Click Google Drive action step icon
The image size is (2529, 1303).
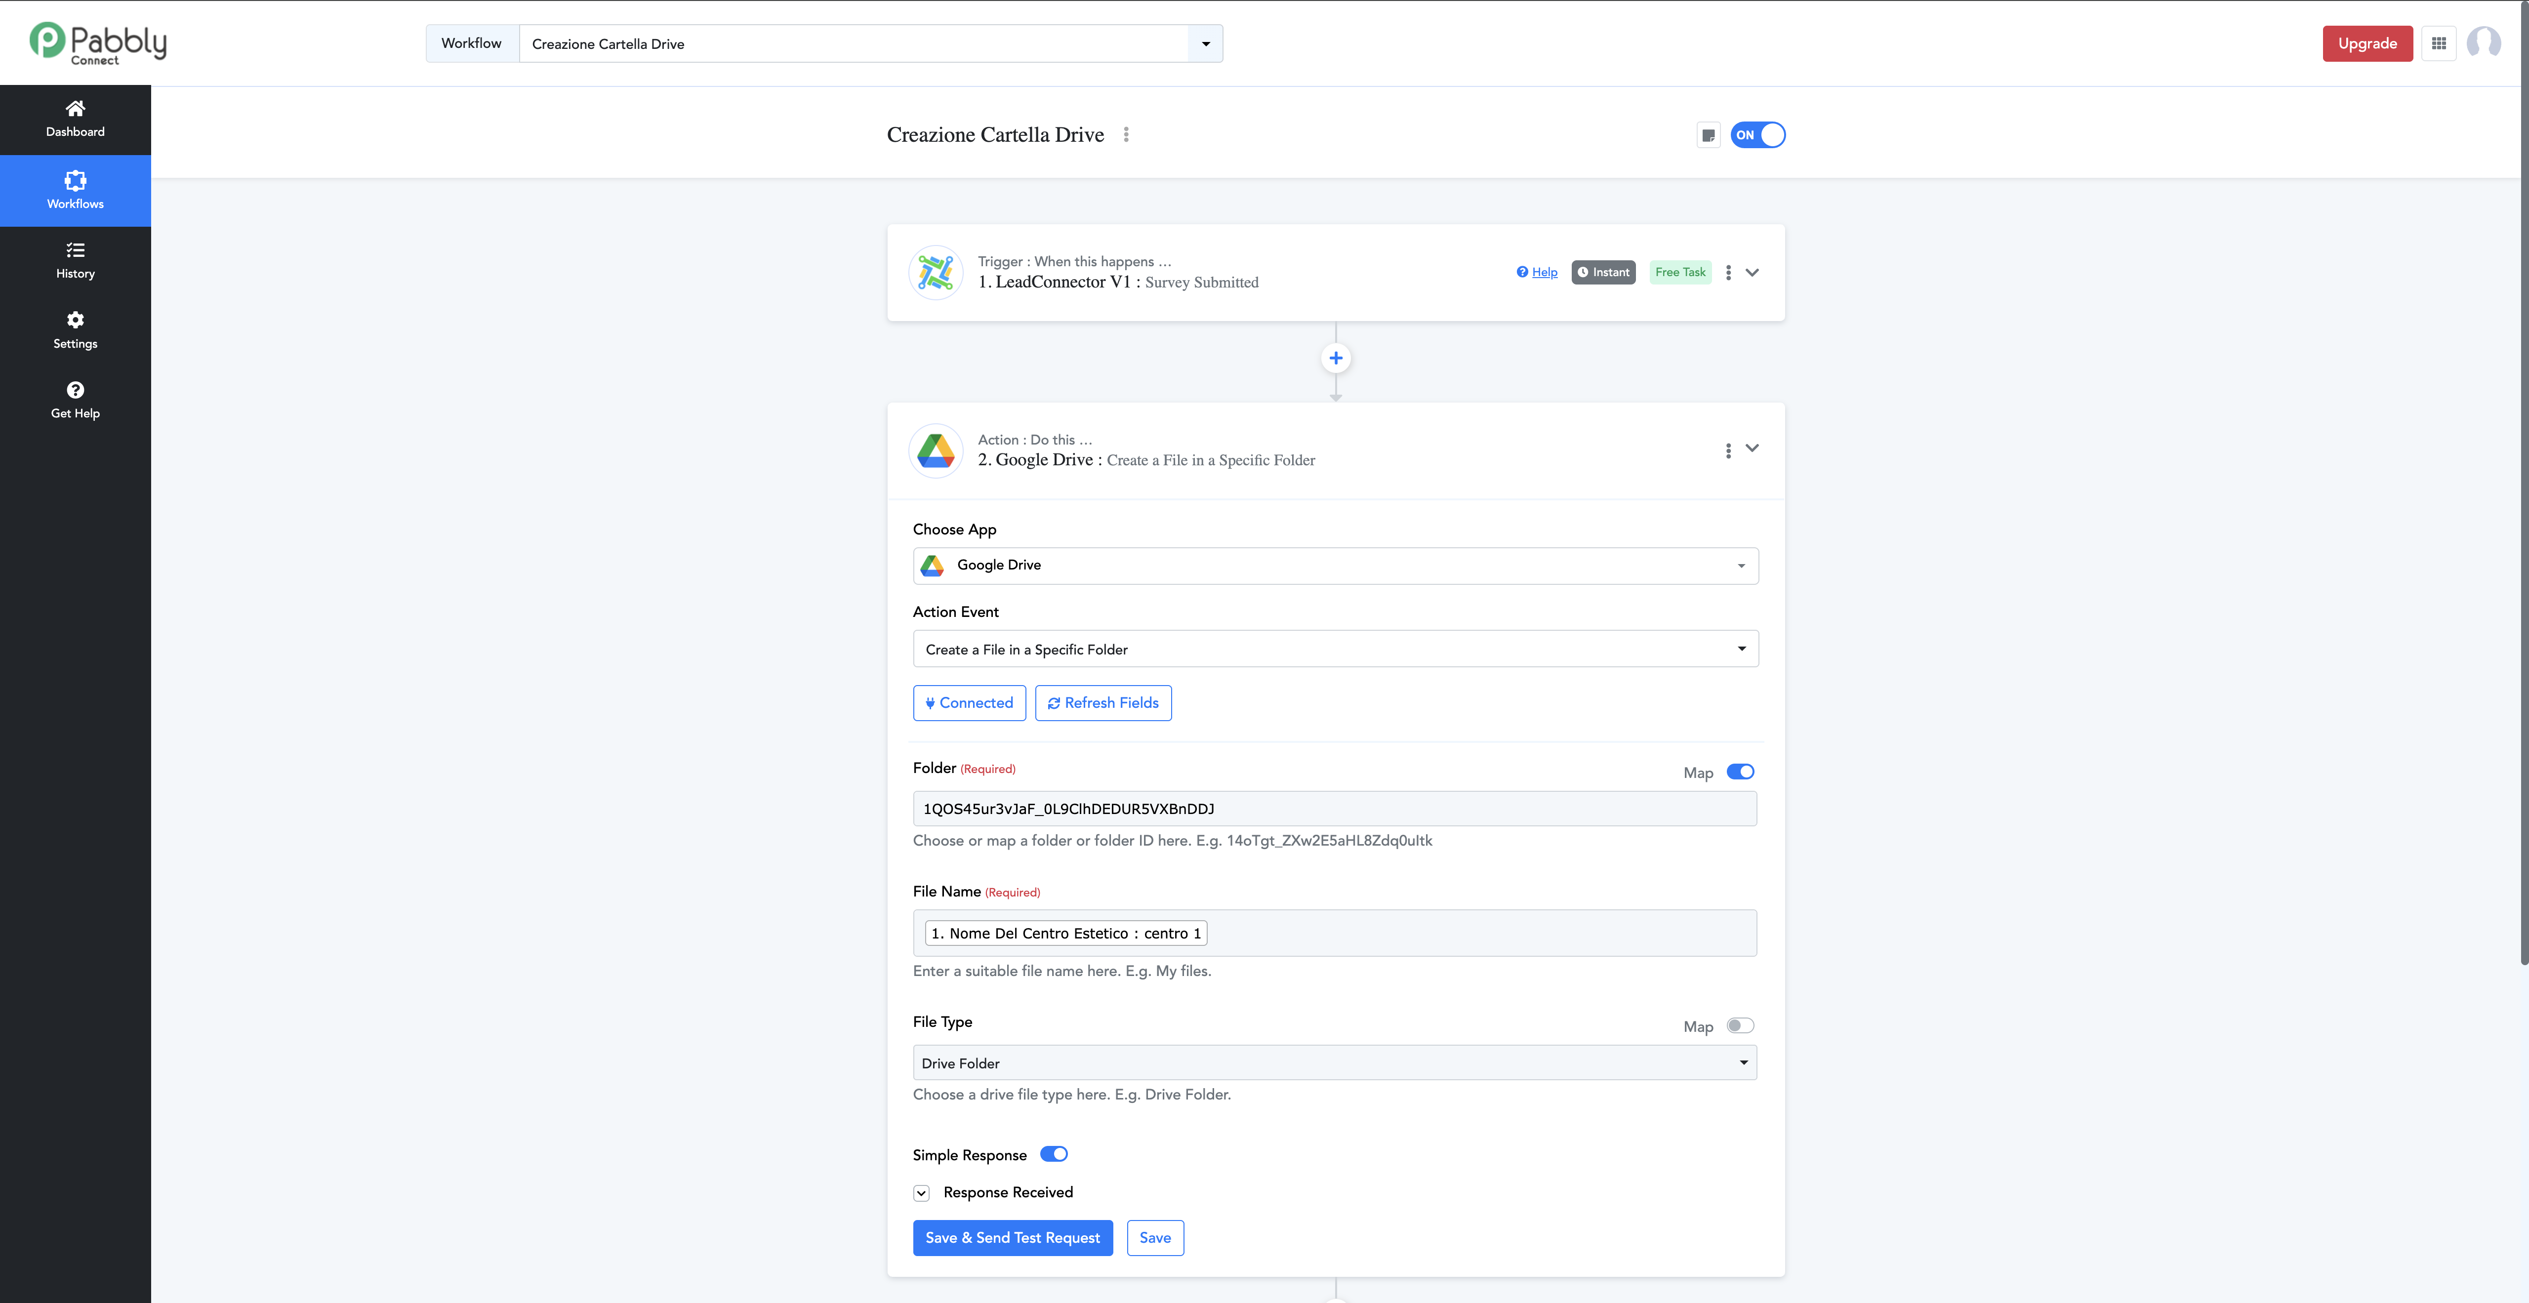[936, 450]
